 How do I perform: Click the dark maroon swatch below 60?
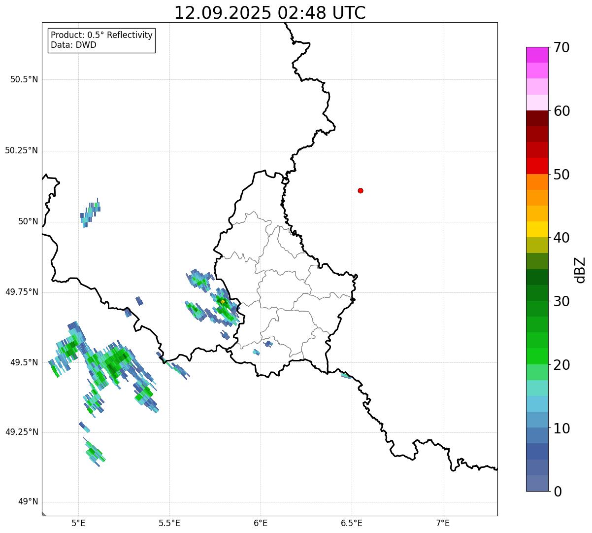tap(537, 118)
